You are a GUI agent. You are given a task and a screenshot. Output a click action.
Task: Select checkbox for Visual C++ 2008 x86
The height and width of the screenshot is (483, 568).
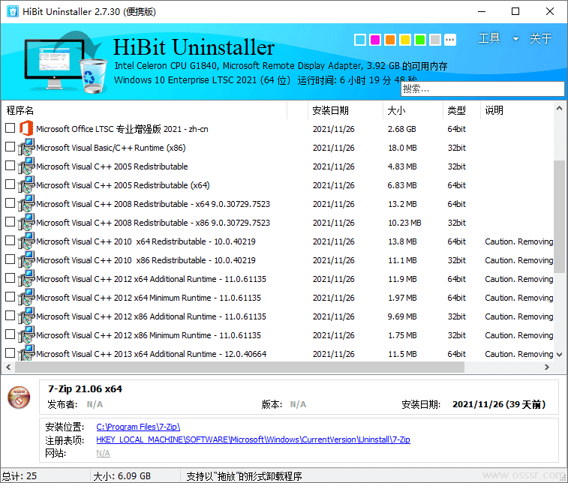[11, 221]
